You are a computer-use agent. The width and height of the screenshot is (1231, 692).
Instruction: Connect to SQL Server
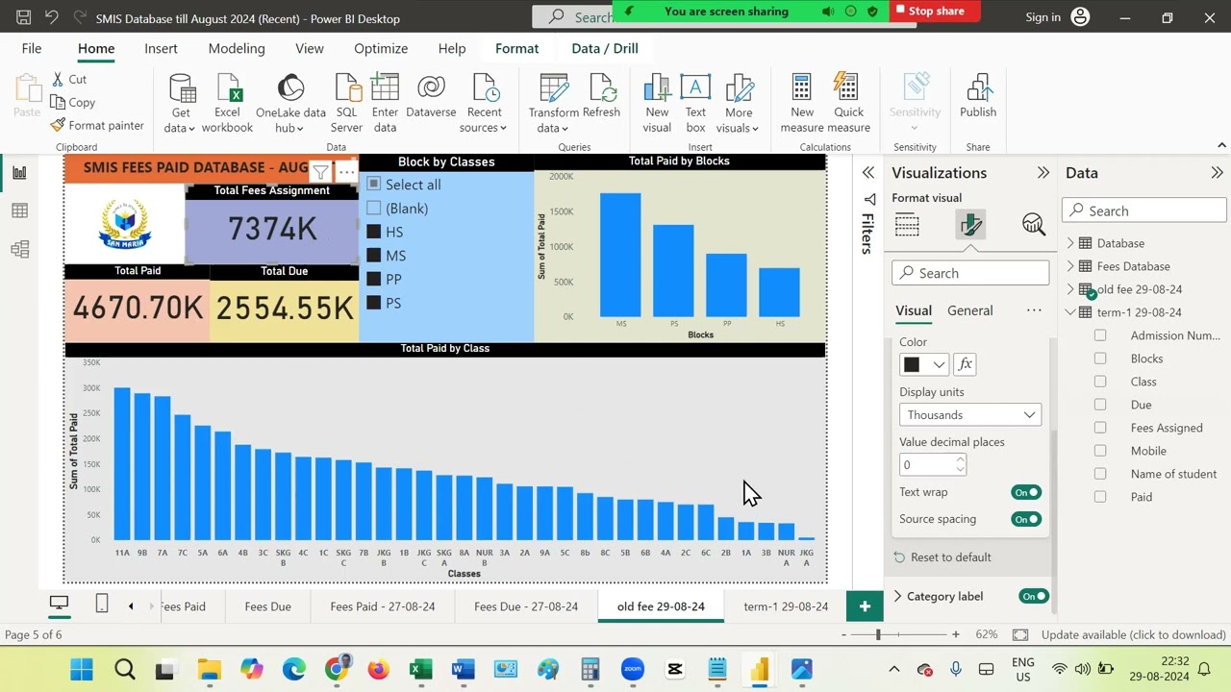point(346,104)
